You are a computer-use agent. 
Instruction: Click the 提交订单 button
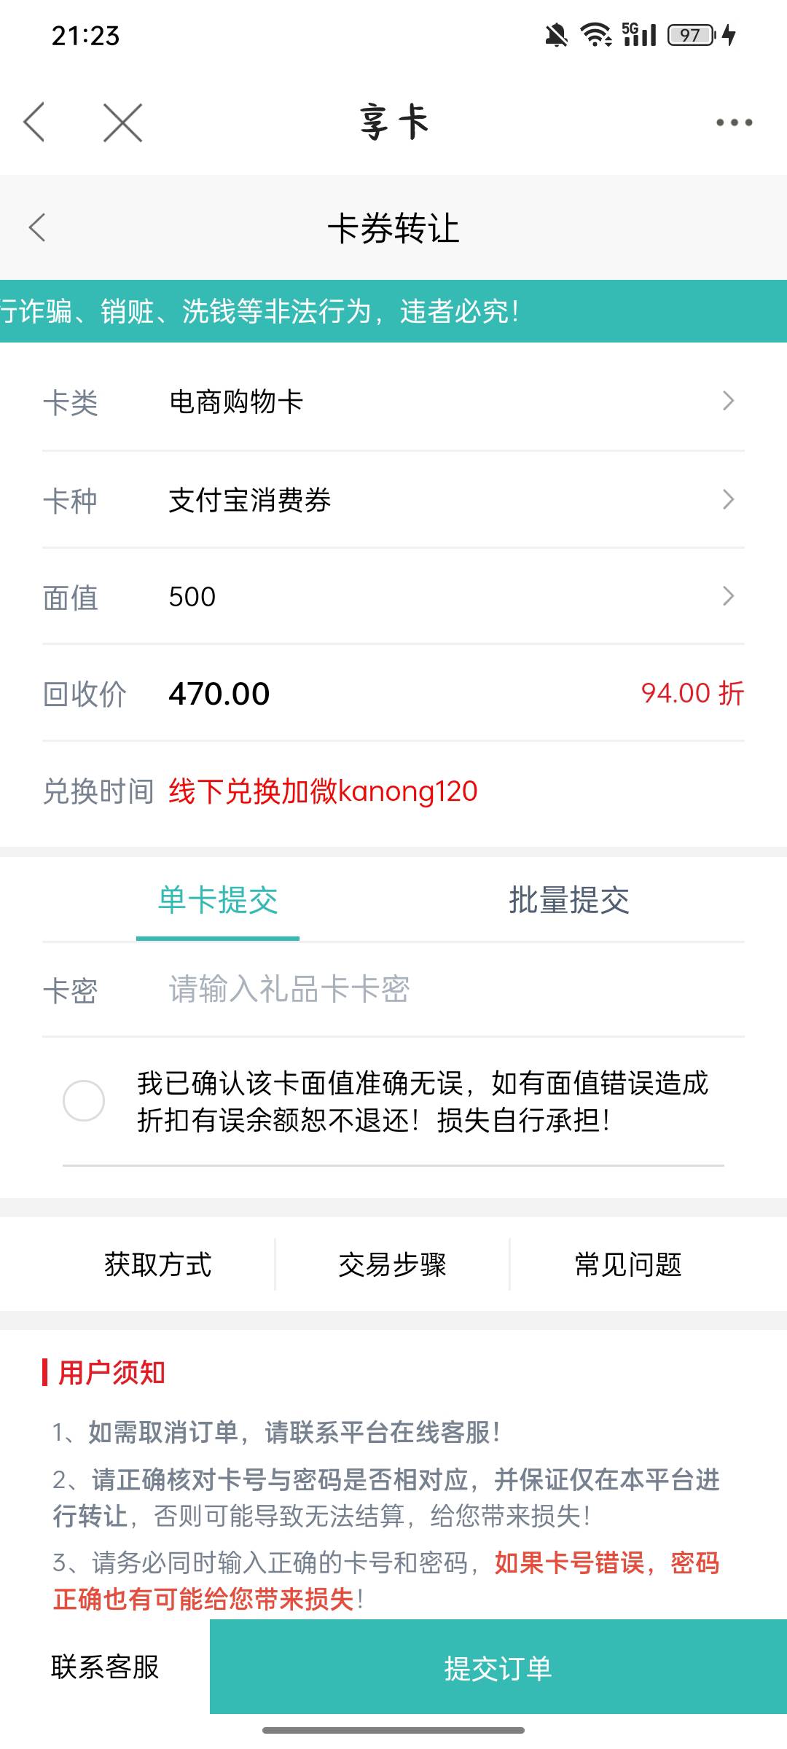coord(498,1667)
